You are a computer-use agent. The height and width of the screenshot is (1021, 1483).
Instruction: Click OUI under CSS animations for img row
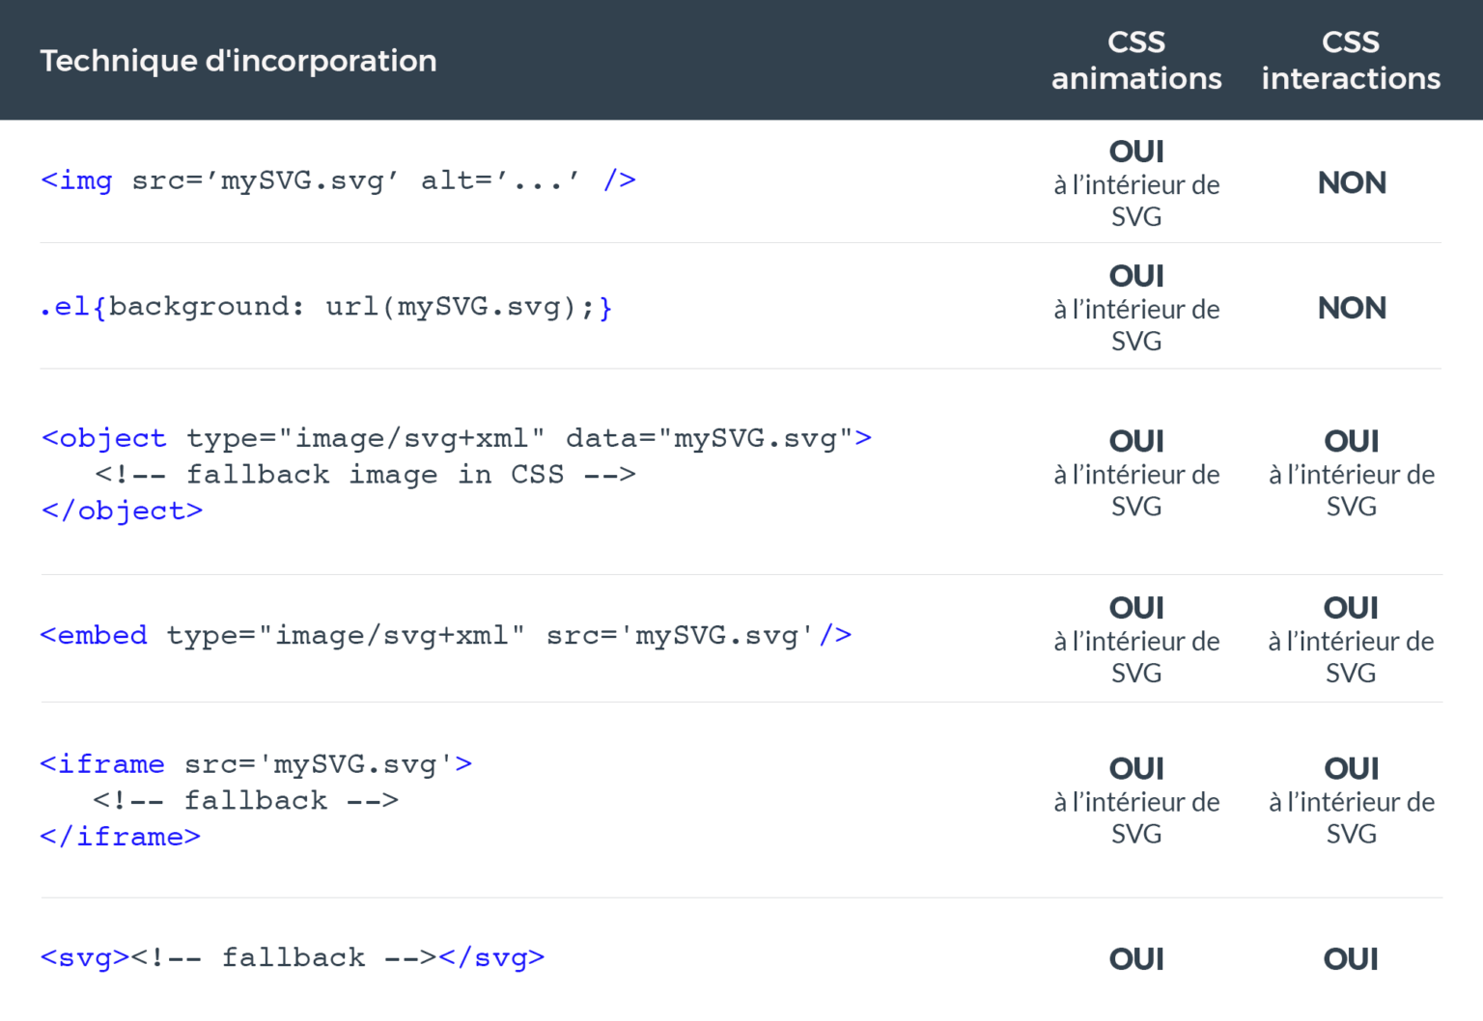(x=1136, y=152)
